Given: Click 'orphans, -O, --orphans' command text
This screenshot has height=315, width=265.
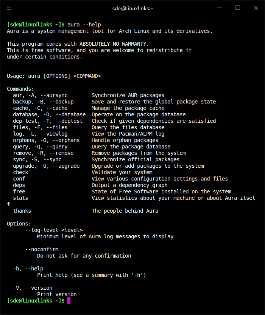Looking at the screenshot, I should point(46,140).
